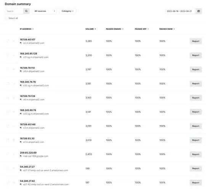The image size is (206, 189).
Task: Click the flag icon beside o3.m.dripemail2.com
Action: pyautogui.click(x=21, y=128)
